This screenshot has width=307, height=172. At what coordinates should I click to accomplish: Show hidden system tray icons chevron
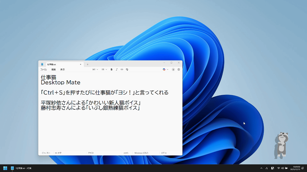261,168
